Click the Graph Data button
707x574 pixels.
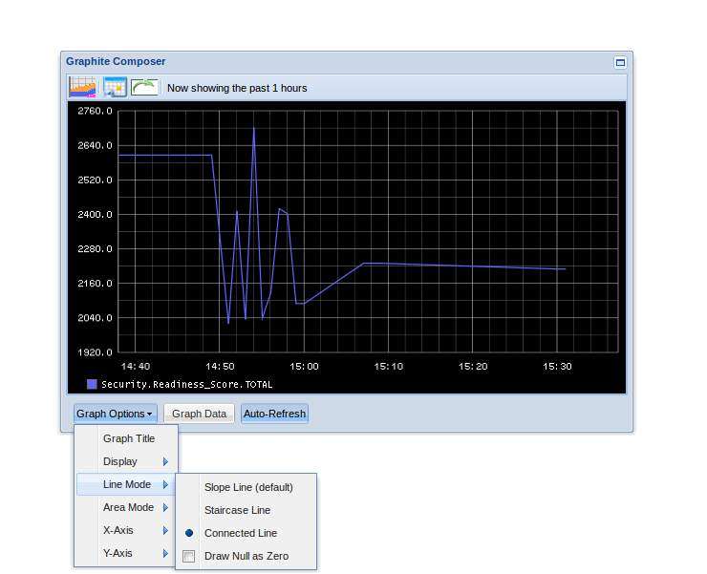199,414
